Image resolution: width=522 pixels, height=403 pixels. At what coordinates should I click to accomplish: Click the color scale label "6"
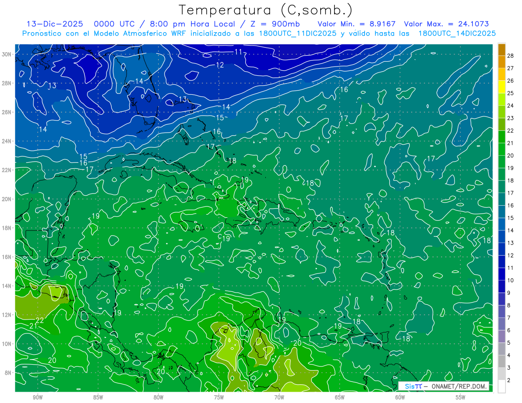tap(509, 330)
